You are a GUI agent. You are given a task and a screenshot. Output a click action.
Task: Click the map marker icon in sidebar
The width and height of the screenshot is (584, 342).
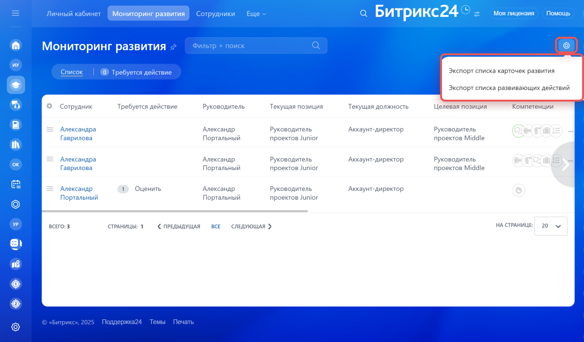[16, 264]
